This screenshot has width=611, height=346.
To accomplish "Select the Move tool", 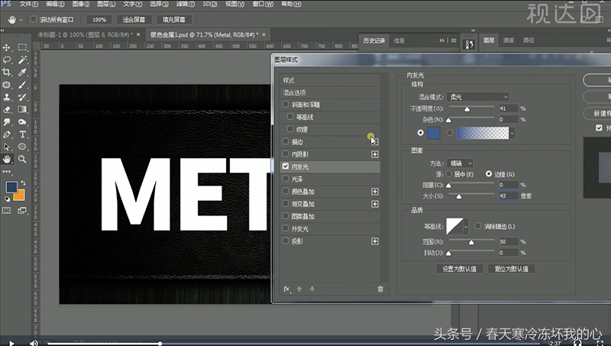I will pyautogui.click(x=8, y=47).
